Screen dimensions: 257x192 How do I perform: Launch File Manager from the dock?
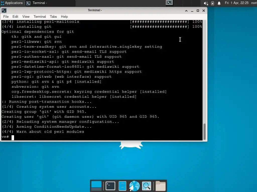pyautogui.click(x=122, y=186)
